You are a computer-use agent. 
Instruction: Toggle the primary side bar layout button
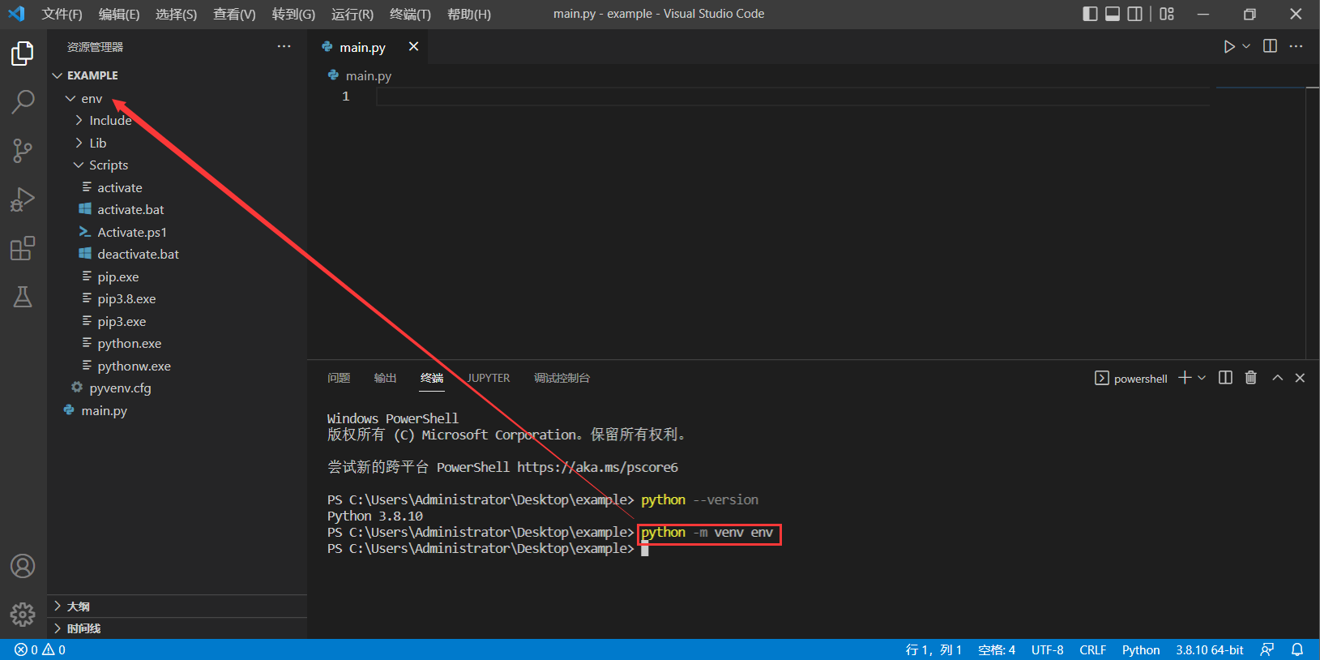tap(1090, 14)
